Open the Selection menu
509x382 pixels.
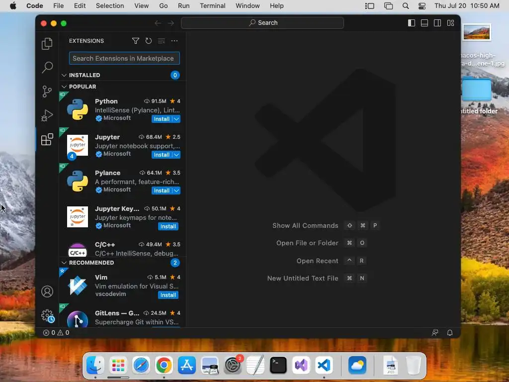tap(110, 6)
